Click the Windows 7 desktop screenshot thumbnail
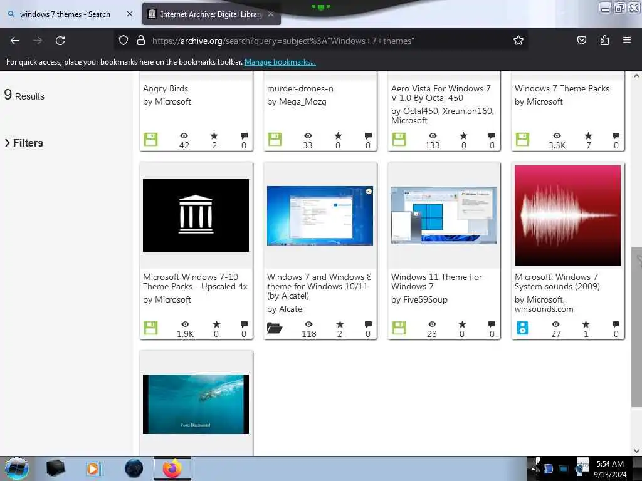This screenshot has height=481, width=642. (320, 215)
